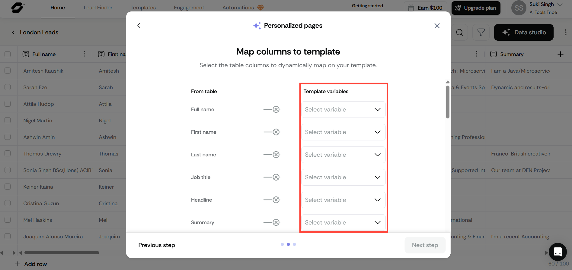Image resolution: width=572 pixels, height=270 pixels.
Task: Open the chat support widget
Action: coord(558,252)
